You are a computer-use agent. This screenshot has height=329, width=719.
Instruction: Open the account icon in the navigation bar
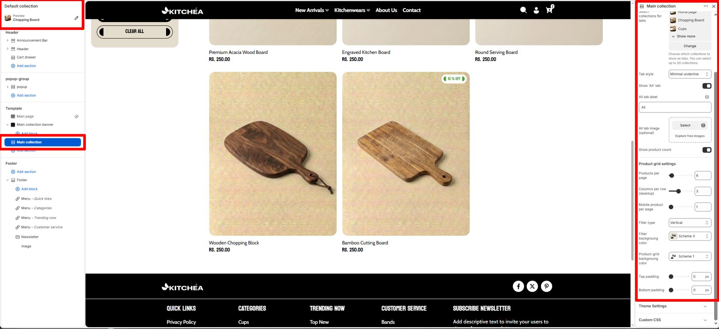[x=536, y=10]
